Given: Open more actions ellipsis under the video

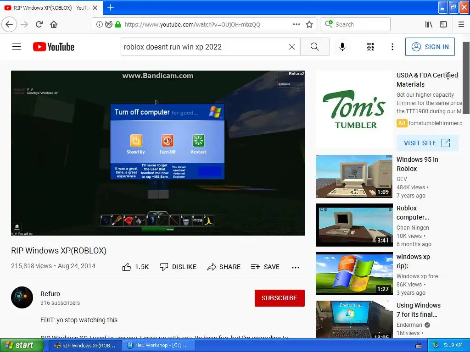Looking at the screenshot, I should coord(296,267).
